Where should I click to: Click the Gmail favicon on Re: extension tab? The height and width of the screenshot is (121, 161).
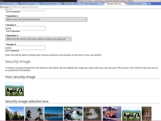(85, 4)
